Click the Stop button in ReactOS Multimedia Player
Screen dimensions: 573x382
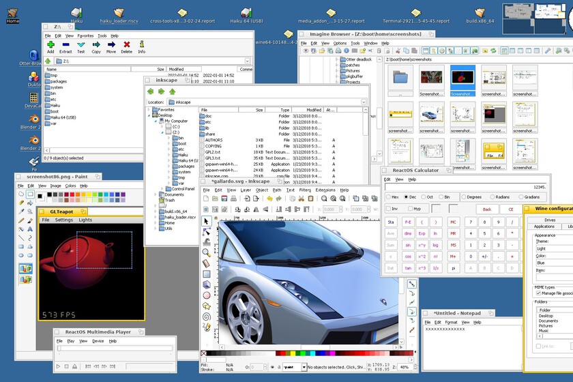(67, 366)
